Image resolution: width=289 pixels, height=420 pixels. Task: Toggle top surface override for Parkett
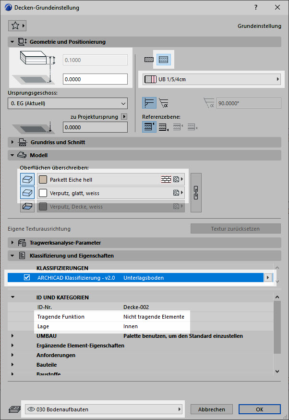(27, 180)
